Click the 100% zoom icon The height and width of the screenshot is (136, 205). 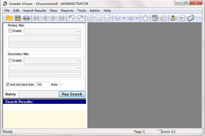pyautogui.click(x=90, y=18)
